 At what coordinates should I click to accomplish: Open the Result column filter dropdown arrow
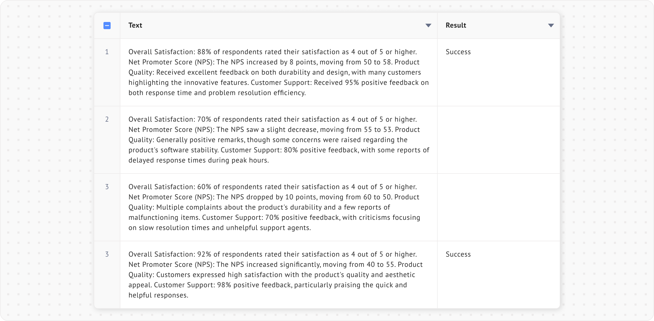click(551, 26)
